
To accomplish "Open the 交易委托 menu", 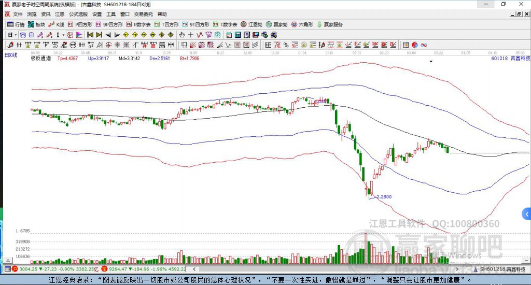I will click(144, 14).
